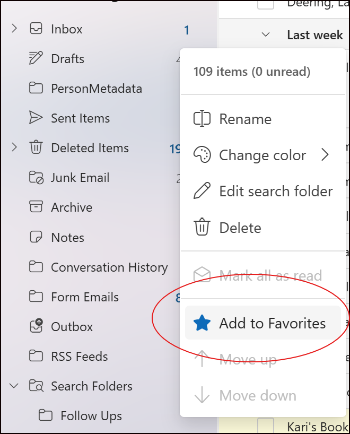Collapse the Last week message group
The image size is (350, 434).
pyautogui.click(x=266, y=35)
